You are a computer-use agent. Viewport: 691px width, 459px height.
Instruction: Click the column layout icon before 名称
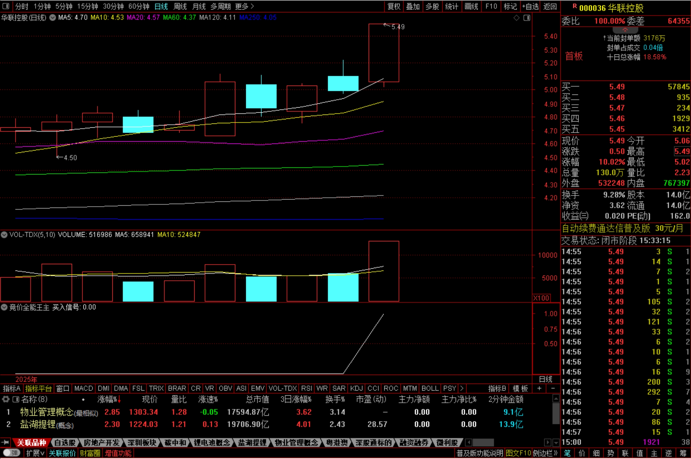(x=16, y=399)
